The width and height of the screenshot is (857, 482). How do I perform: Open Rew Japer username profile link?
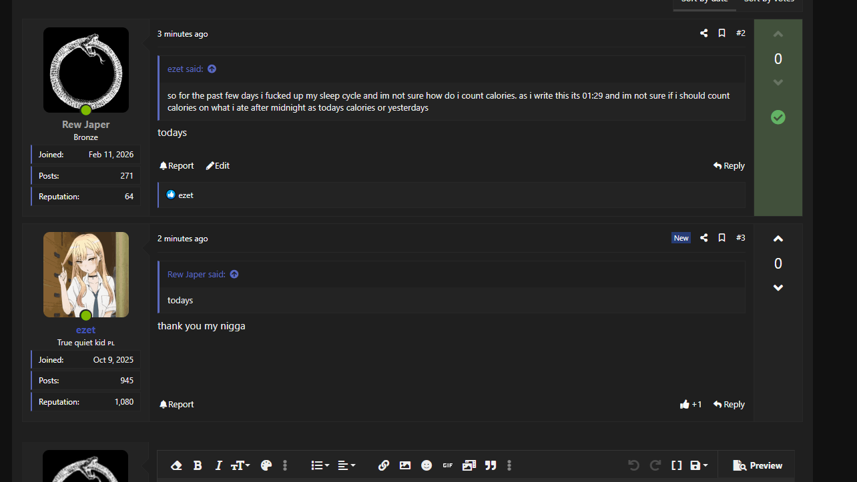pos(86,125)
